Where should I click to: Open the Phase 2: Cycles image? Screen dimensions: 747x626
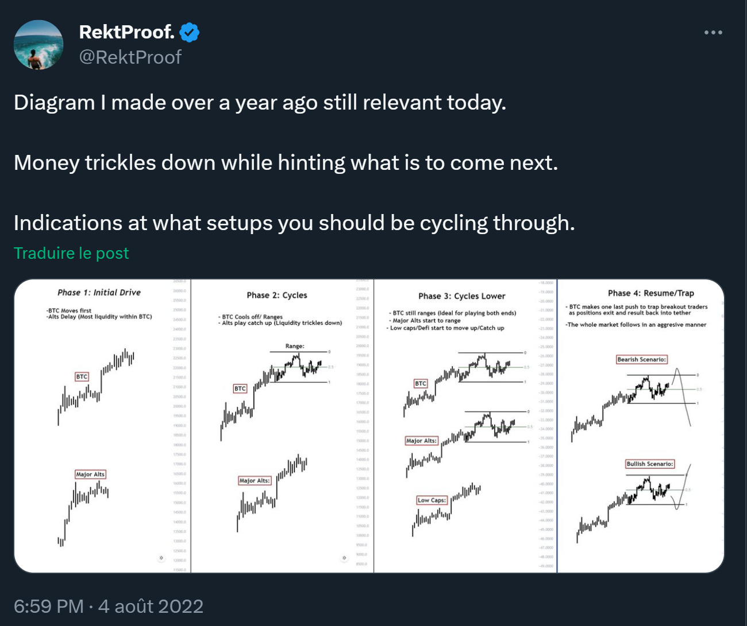282,426
